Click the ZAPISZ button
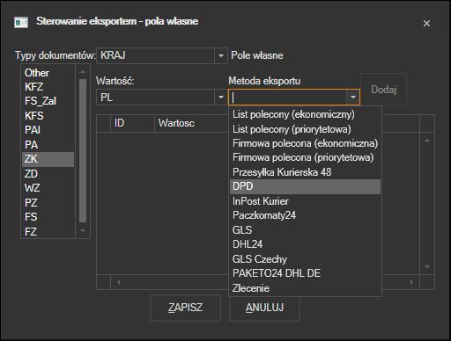 (x=185, y=308)
